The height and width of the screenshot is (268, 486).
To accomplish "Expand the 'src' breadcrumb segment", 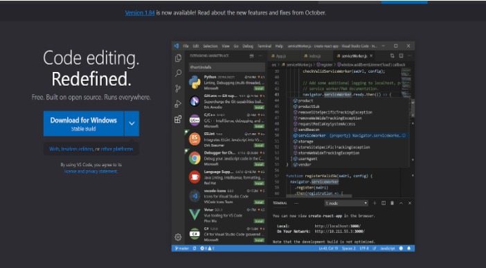I will tap(274, 64).
